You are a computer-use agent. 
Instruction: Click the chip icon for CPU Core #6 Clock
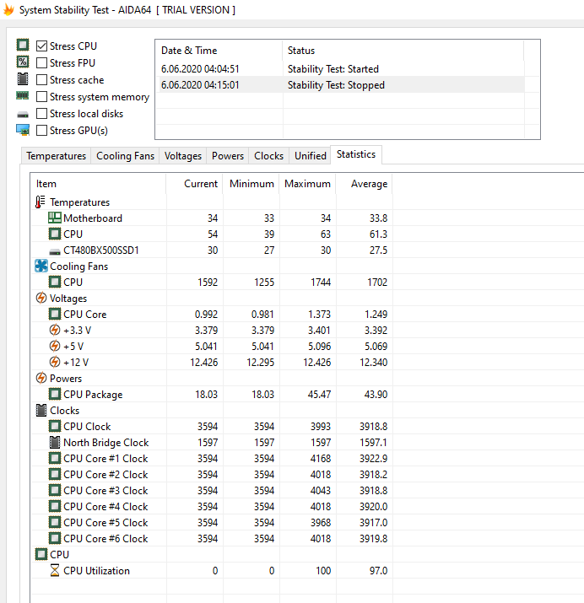(x=55, y=538)
